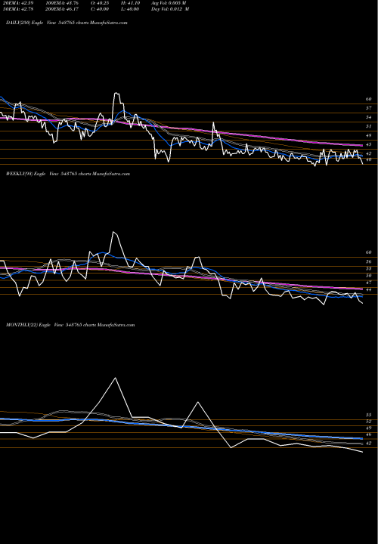Select the low price 'L:' value

(x=130, y=9)
